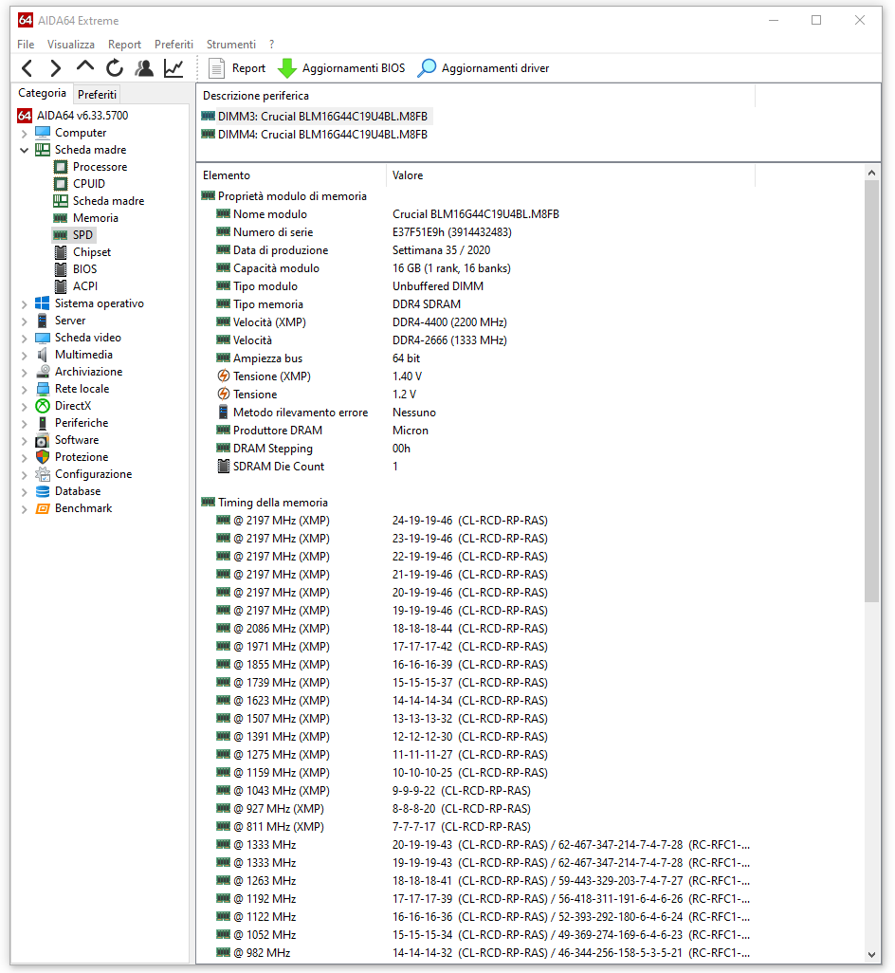Expand the Computer tree node
The height and width of the screenshot is (973, 895).
25,134
